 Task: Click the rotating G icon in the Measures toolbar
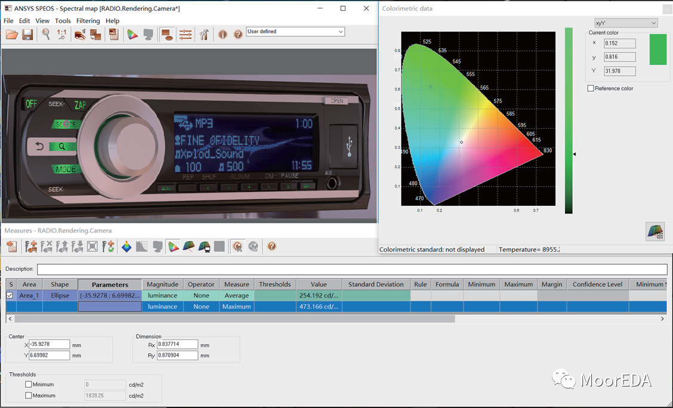pos(237,246)
